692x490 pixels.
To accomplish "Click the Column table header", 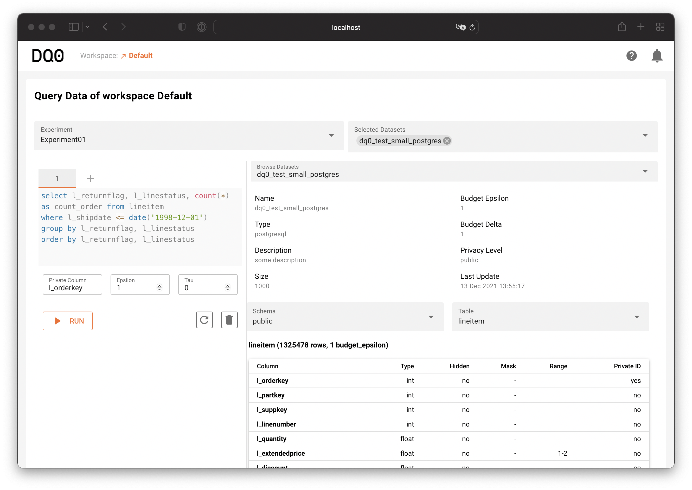I will 267,366.
